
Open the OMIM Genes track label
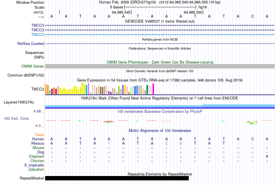tap(32, 66)
